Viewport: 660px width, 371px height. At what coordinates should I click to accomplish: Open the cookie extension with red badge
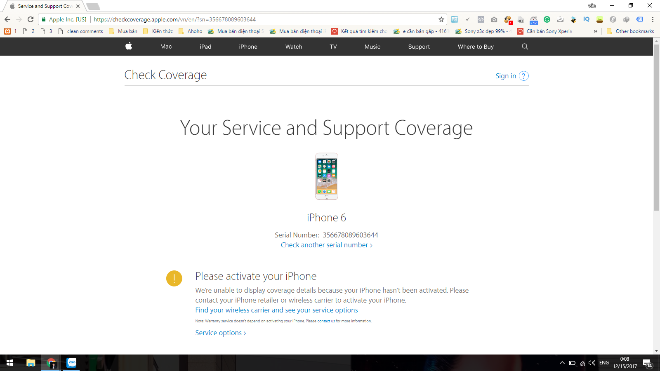tap(508, 20)
